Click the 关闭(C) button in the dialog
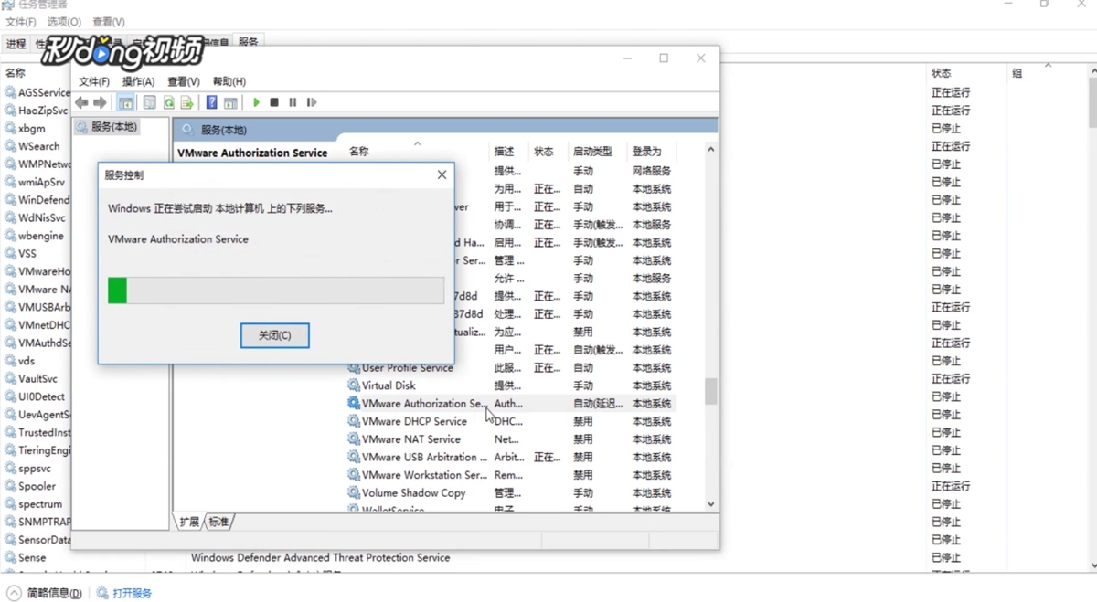The width and height of the screenshot is (1097, 602). point(274,335)
